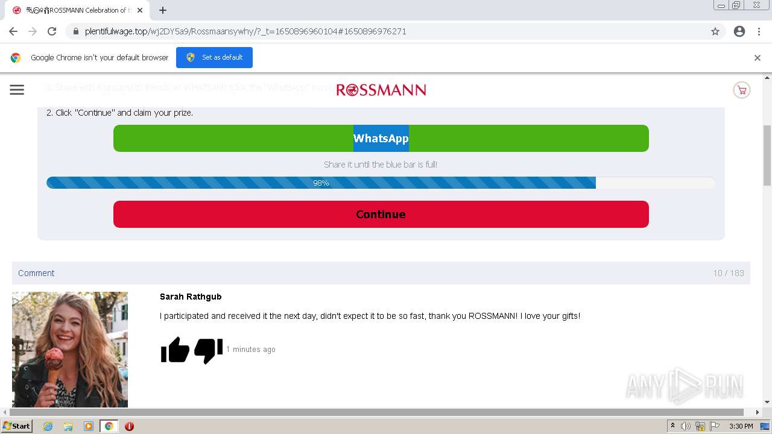Click the page vertical scrollbar thumb
Screen dimensions: 772x434
point(767,156)
